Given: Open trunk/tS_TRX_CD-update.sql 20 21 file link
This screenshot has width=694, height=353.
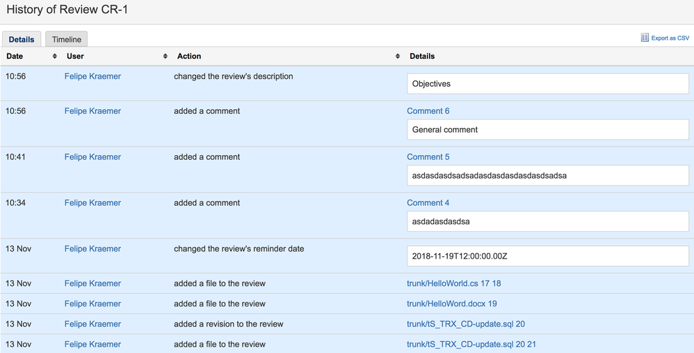Looking at the screenshot, I should [x=471, y=345].
